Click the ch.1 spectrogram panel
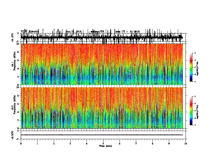 pyautogui.click(x=102, y=64)
